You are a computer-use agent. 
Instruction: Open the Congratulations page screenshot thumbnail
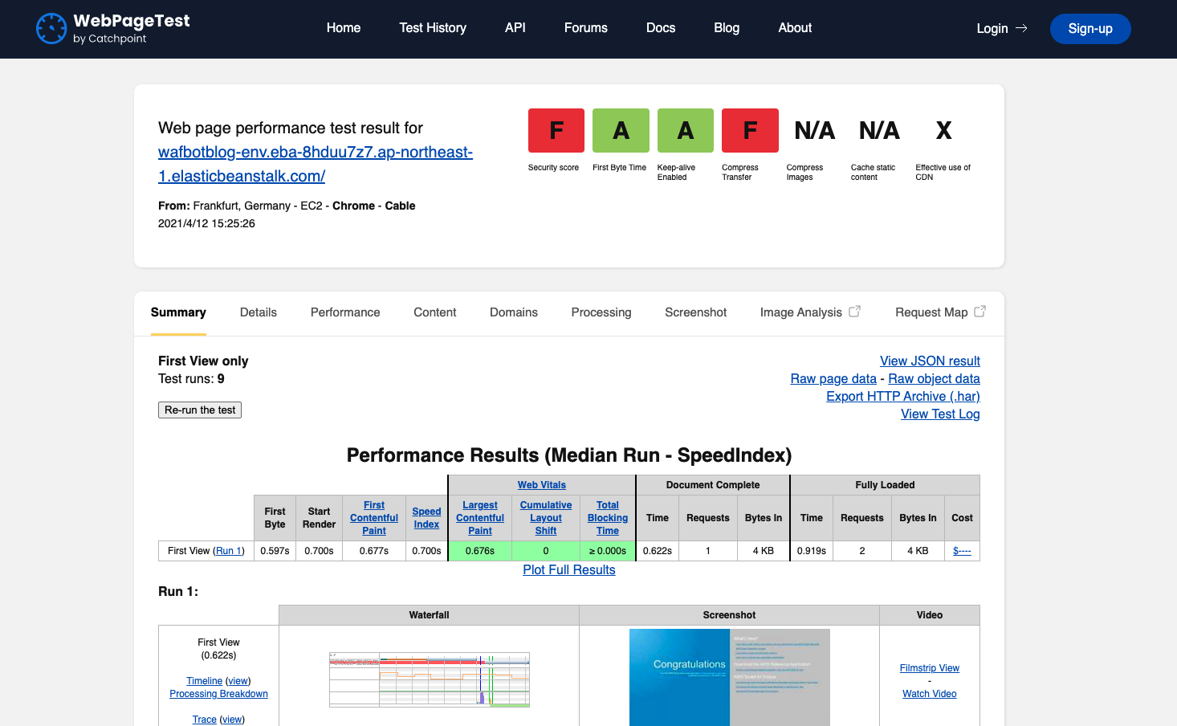click(729, 677)
